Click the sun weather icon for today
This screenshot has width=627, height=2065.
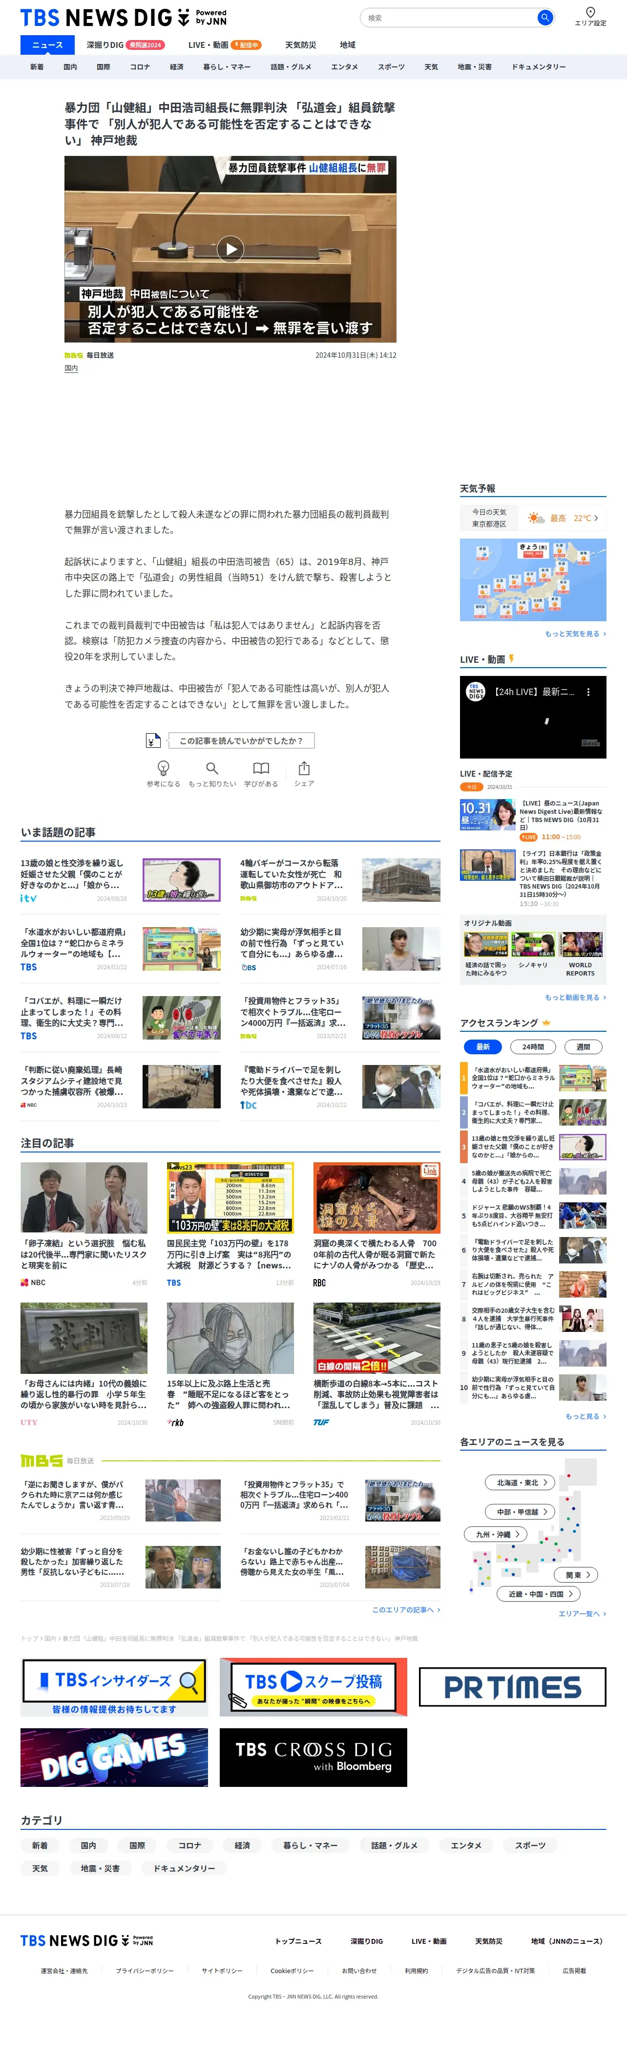click(x=536, y=518)
